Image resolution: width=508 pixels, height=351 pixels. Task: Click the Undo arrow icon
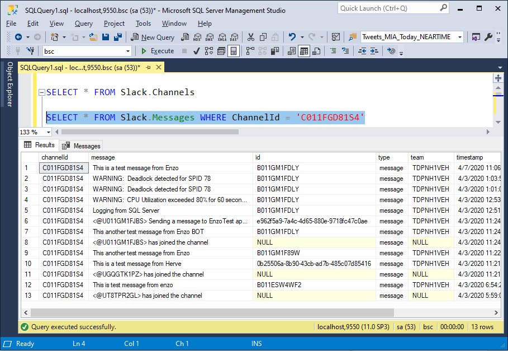(x=292, y=37)
